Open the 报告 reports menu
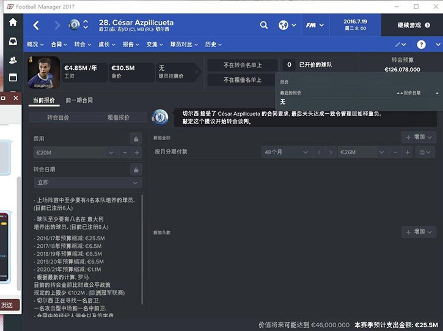 (x=131, y=45)
